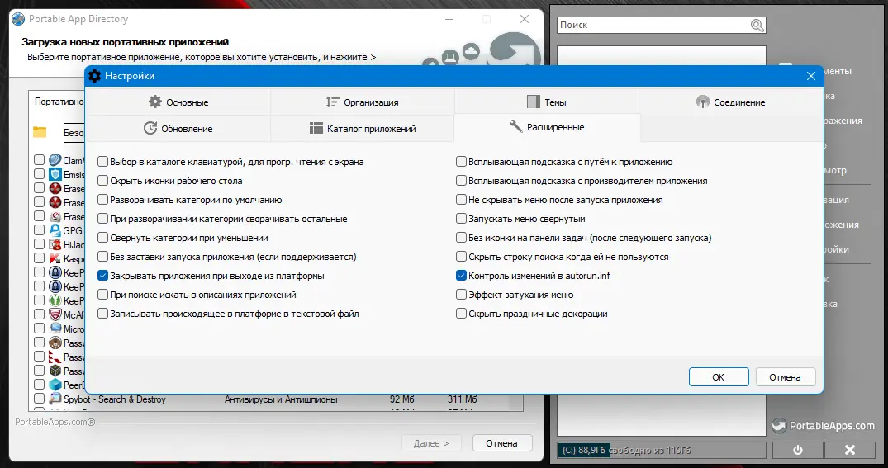
Task: Click the GPG app icon in list
Action: (55, 230)
